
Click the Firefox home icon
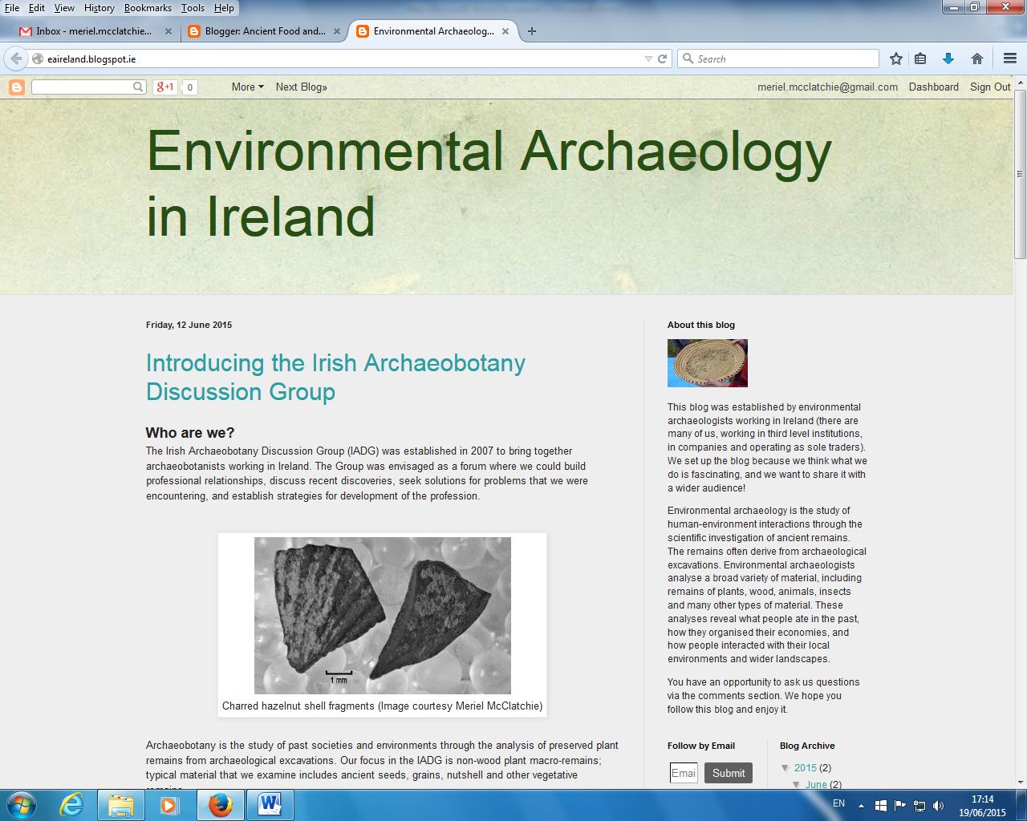pyautogui.click(x=976, y=58)
